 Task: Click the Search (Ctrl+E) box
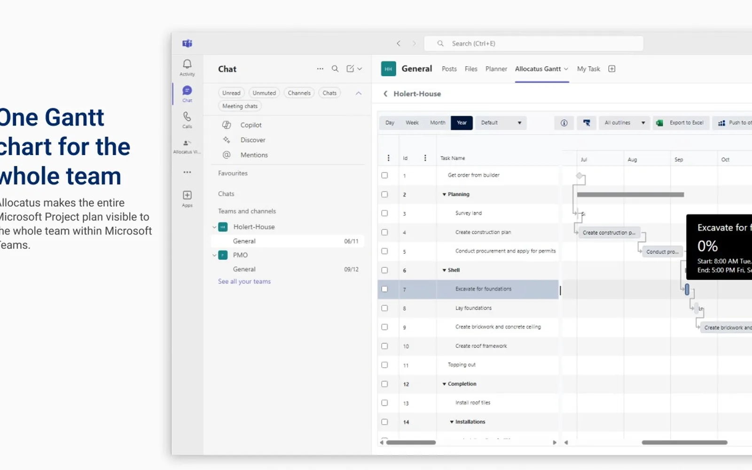pos(533,43)
